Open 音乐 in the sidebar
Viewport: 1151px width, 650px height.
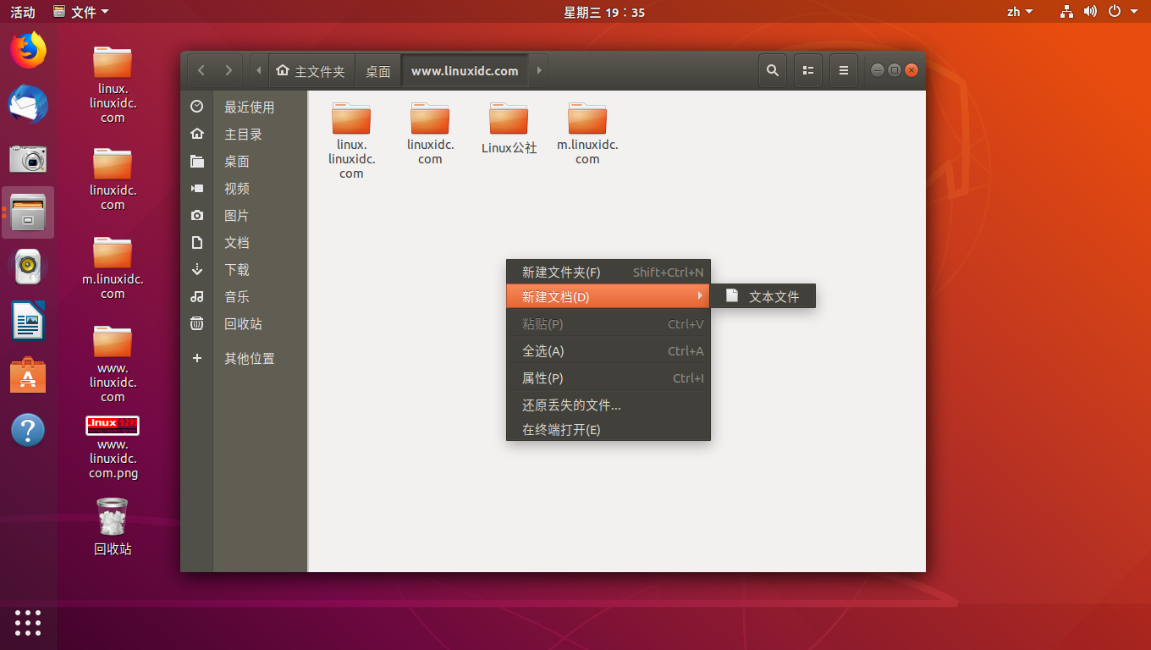click(237, 296)
